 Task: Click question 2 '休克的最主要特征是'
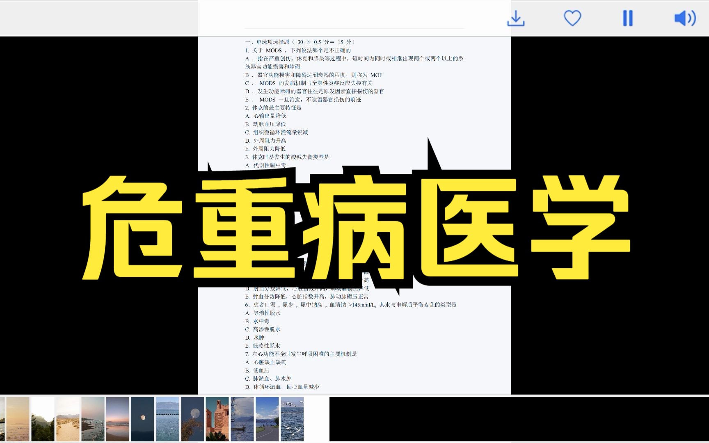point(273,108)
